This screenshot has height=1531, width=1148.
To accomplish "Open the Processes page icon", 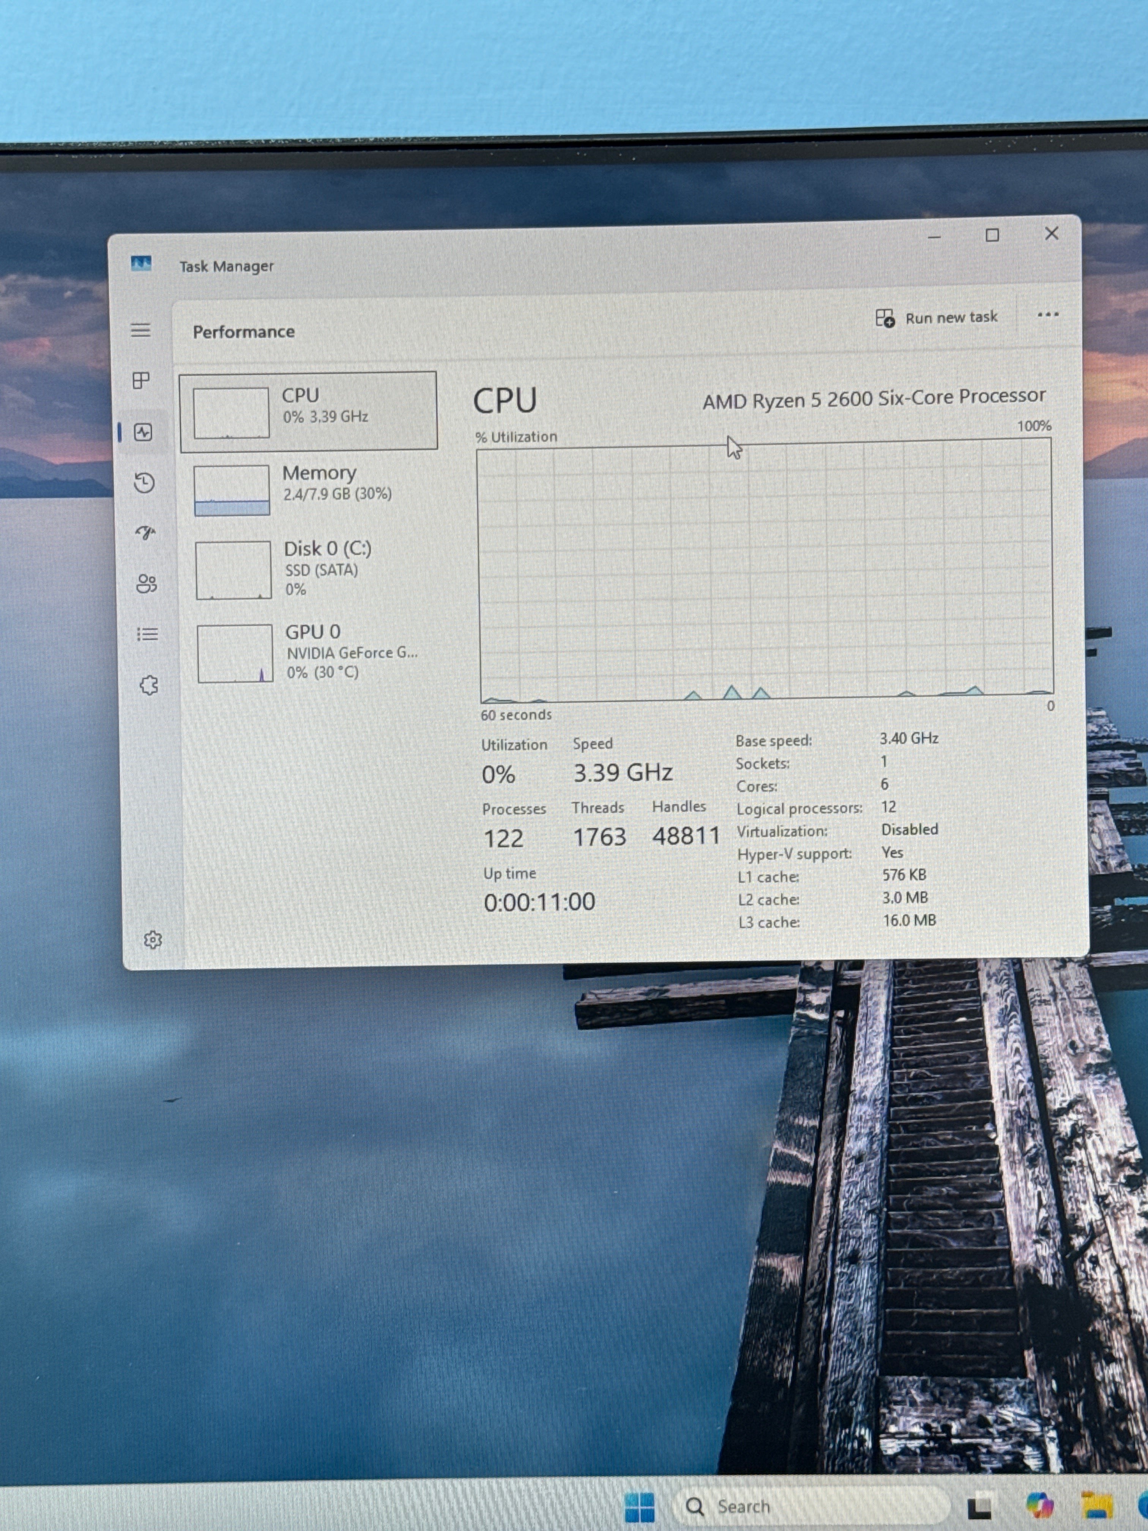I will point(141,381).
